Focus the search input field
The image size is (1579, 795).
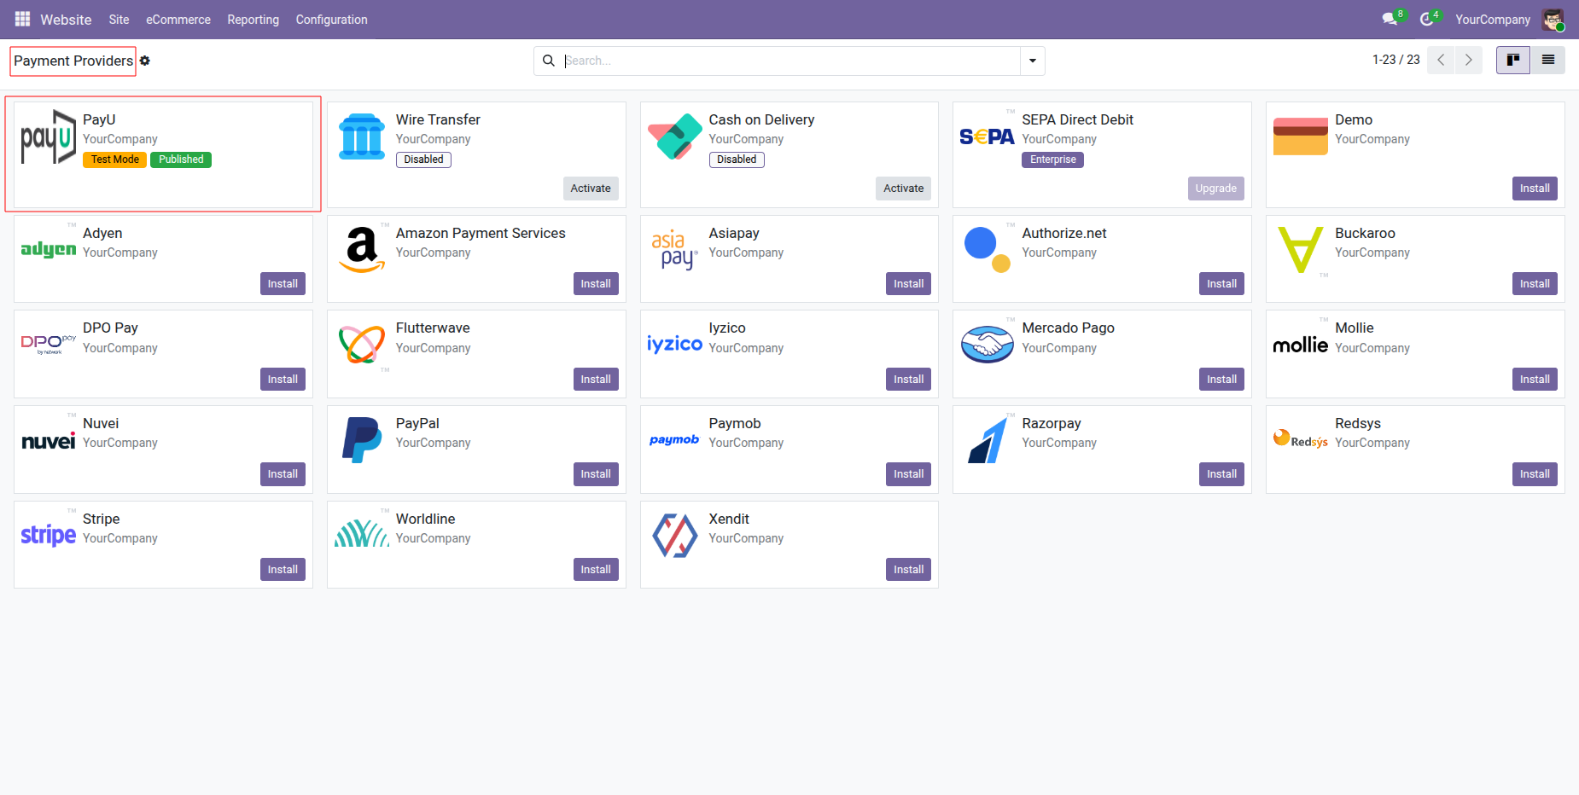[x=789, y=61]
